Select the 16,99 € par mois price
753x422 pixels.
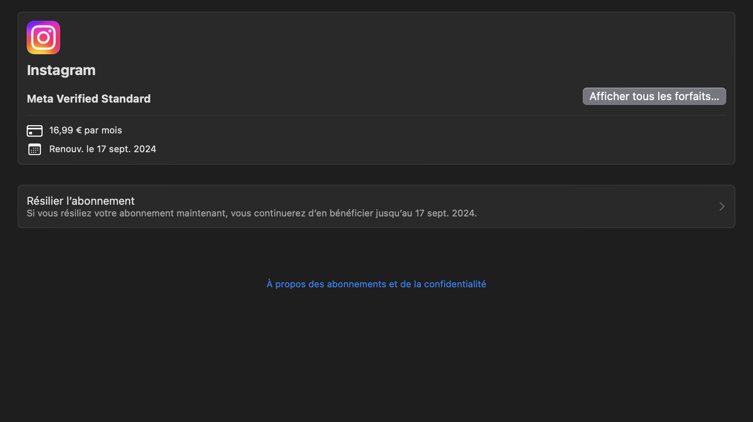pos(86,130)
